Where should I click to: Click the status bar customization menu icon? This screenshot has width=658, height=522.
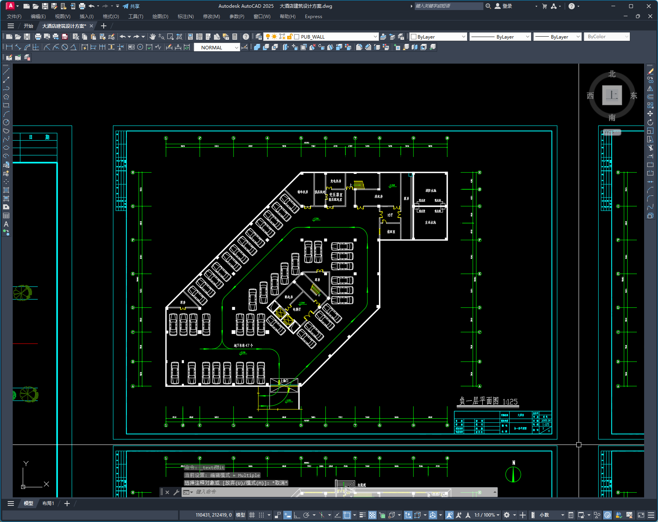click(651, 515)
